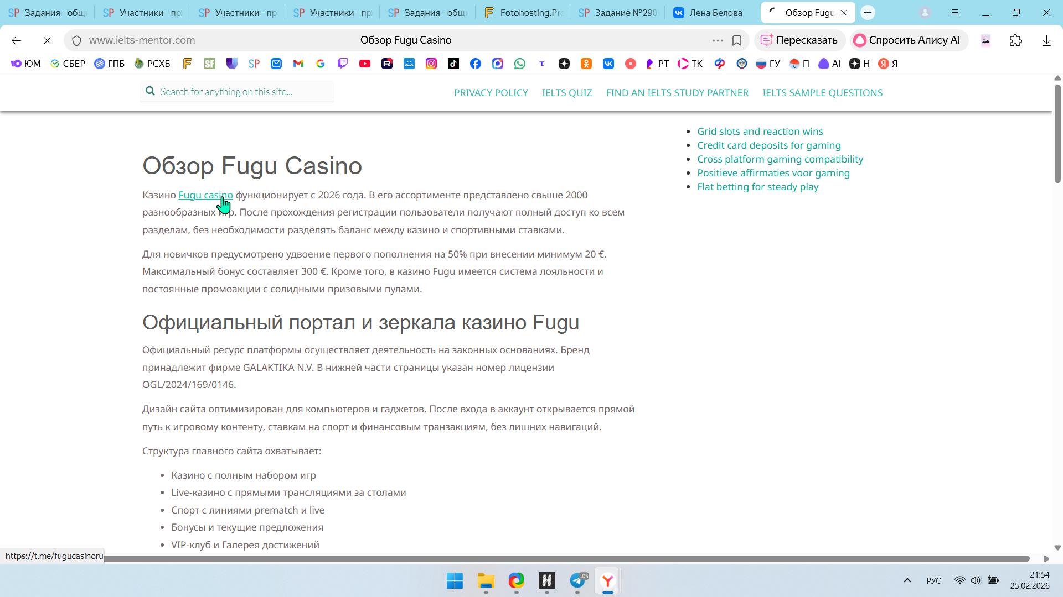Bookmark this page with the bookmark icon
Screen dimensions: 1063x597
click(737, 40)
